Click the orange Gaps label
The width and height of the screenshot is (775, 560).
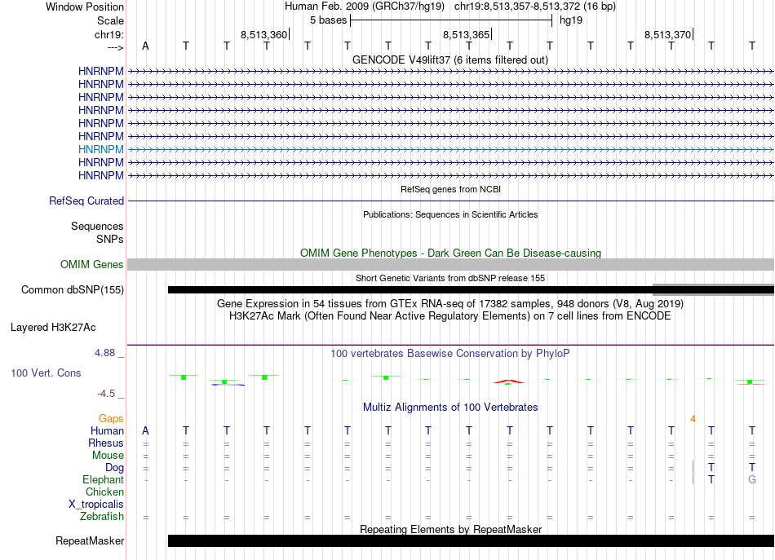click(x=111, y=419)
